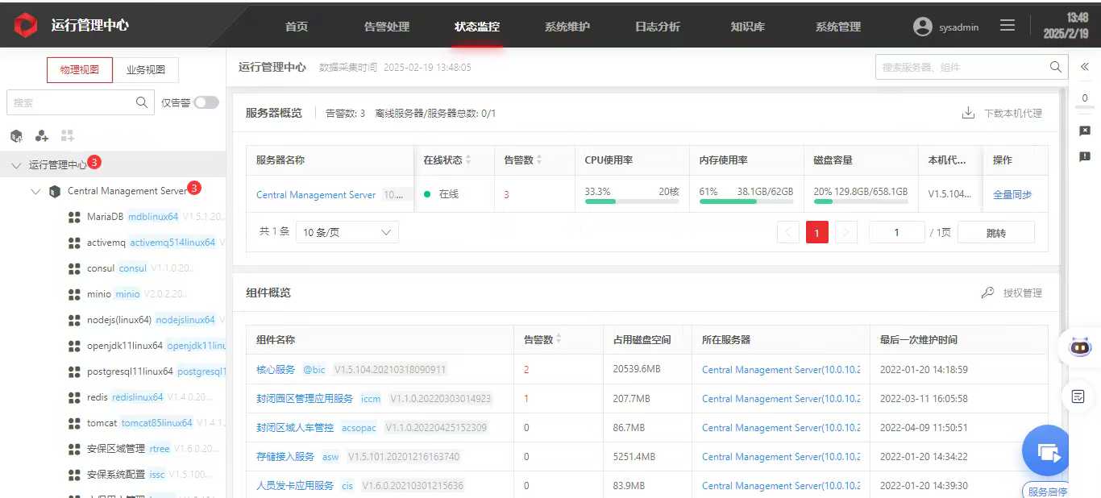Collapse the Central Management Server node
Image resolution: width=1101 pixels, height=498 pixels.
tap(35, 192)
